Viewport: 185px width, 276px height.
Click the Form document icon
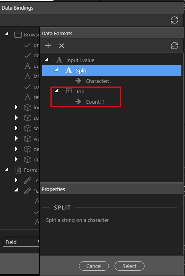click(x=18, y=170)
